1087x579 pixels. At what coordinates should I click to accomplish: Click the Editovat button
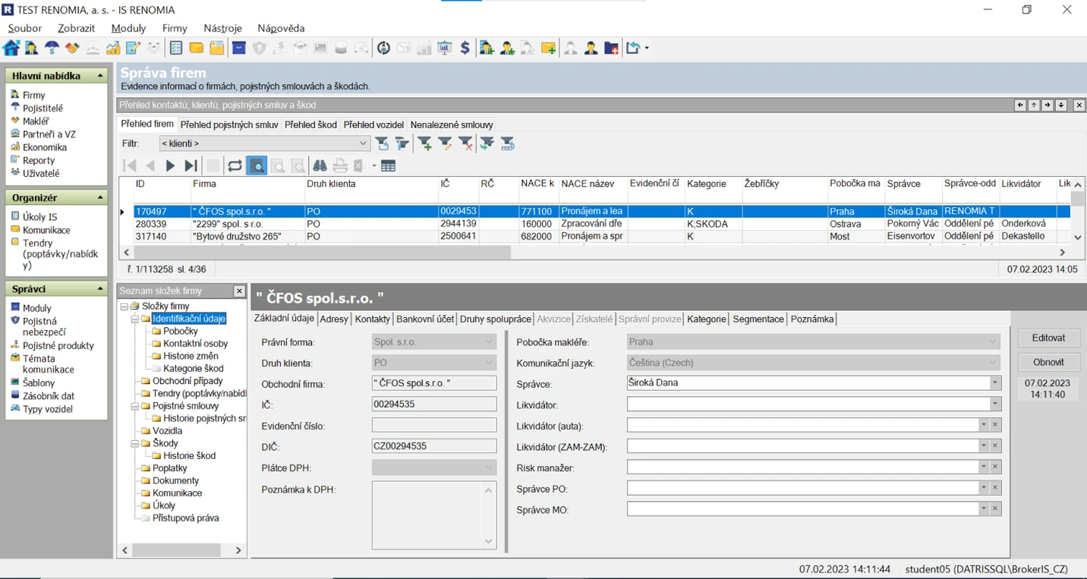[1048, 338]
